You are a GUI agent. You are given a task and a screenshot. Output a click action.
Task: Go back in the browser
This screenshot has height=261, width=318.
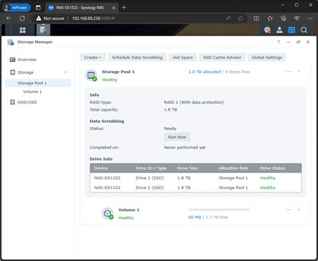tap(9, 18)
